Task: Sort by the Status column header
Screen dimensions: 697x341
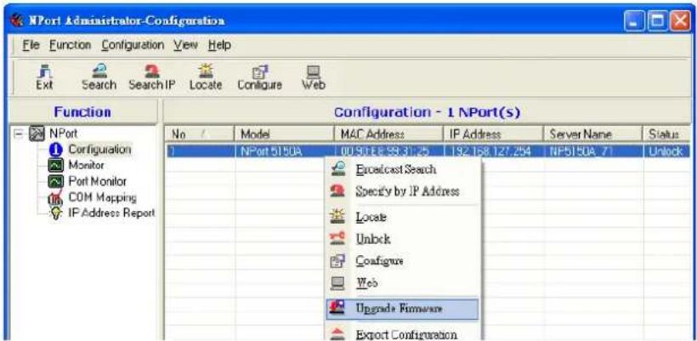Action: (666, 134)
